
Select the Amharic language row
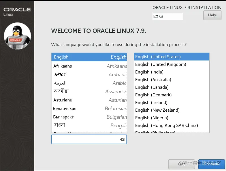coord(89,75)
